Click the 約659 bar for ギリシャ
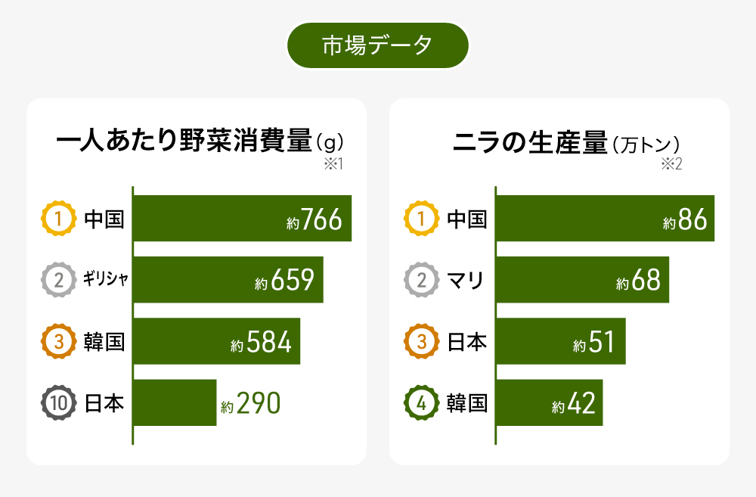This screenshot has width=756, height=497. point(228,281)
